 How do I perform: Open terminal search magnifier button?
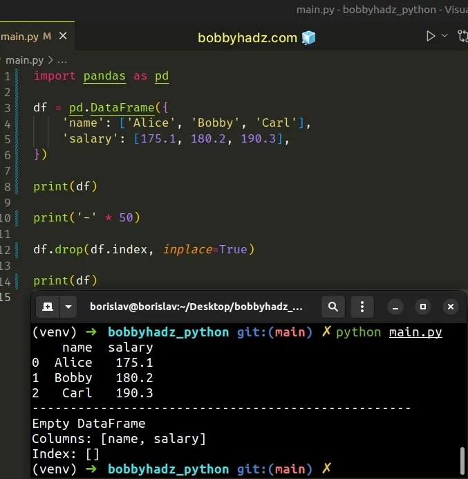333,307
